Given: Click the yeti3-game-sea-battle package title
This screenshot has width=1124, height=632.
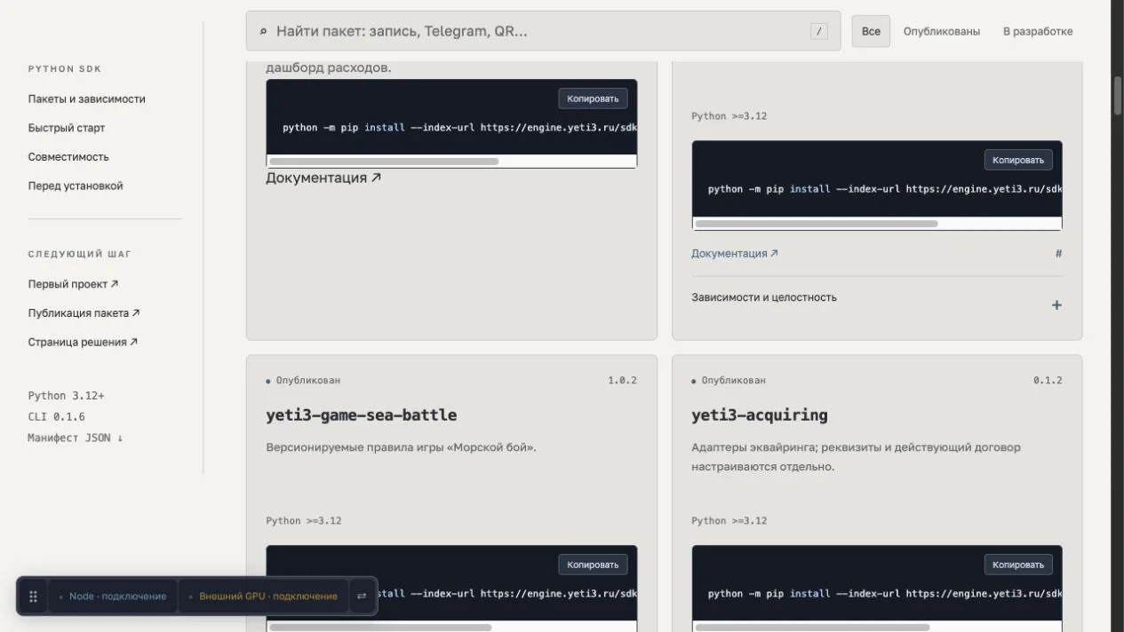Looking at the screenshot, I should pyautogui.click(x=362, y=415).
